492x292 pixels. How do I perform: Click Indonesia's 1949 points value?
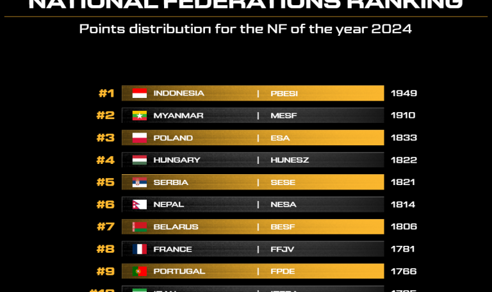pyautogui.click(x=404, y=93)
